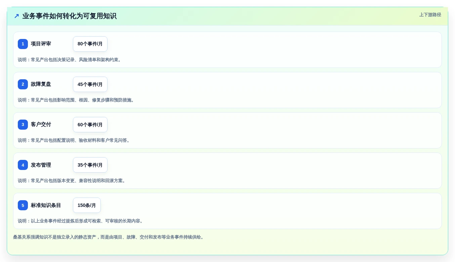This screenshot has height=262, width=455.
Task: Select the 发布管理 heading
Action: coord(41,165)
